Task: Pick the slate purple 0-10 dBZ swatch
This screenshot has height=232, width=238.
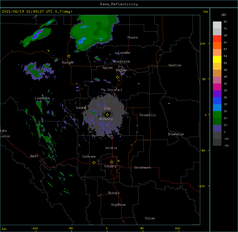Action: [x=217, y=128]
